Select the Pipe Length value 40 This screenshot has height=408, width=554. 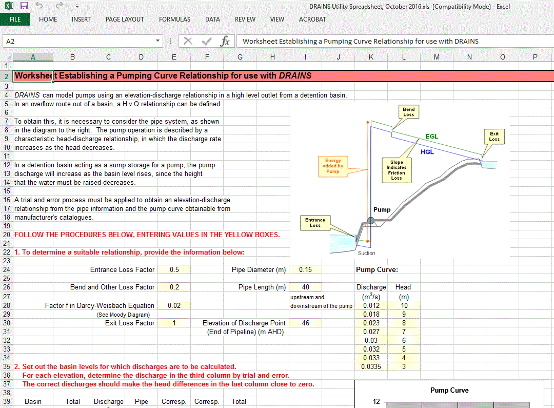pos(306,287)
